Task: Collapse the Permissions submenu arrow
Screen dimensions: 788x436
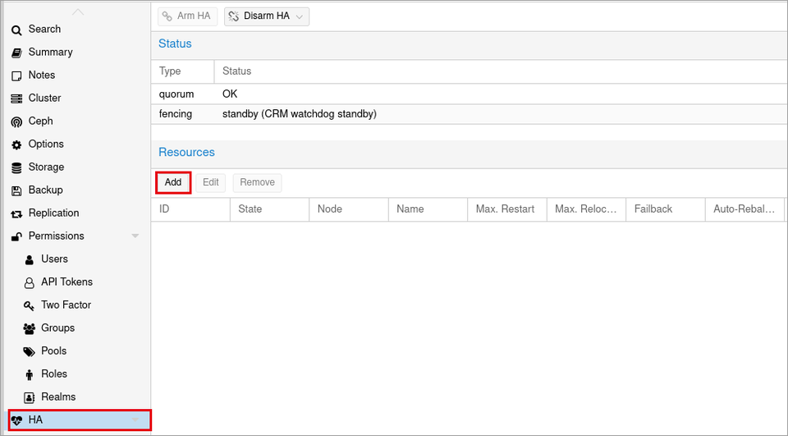Action: tap(135, 236)
